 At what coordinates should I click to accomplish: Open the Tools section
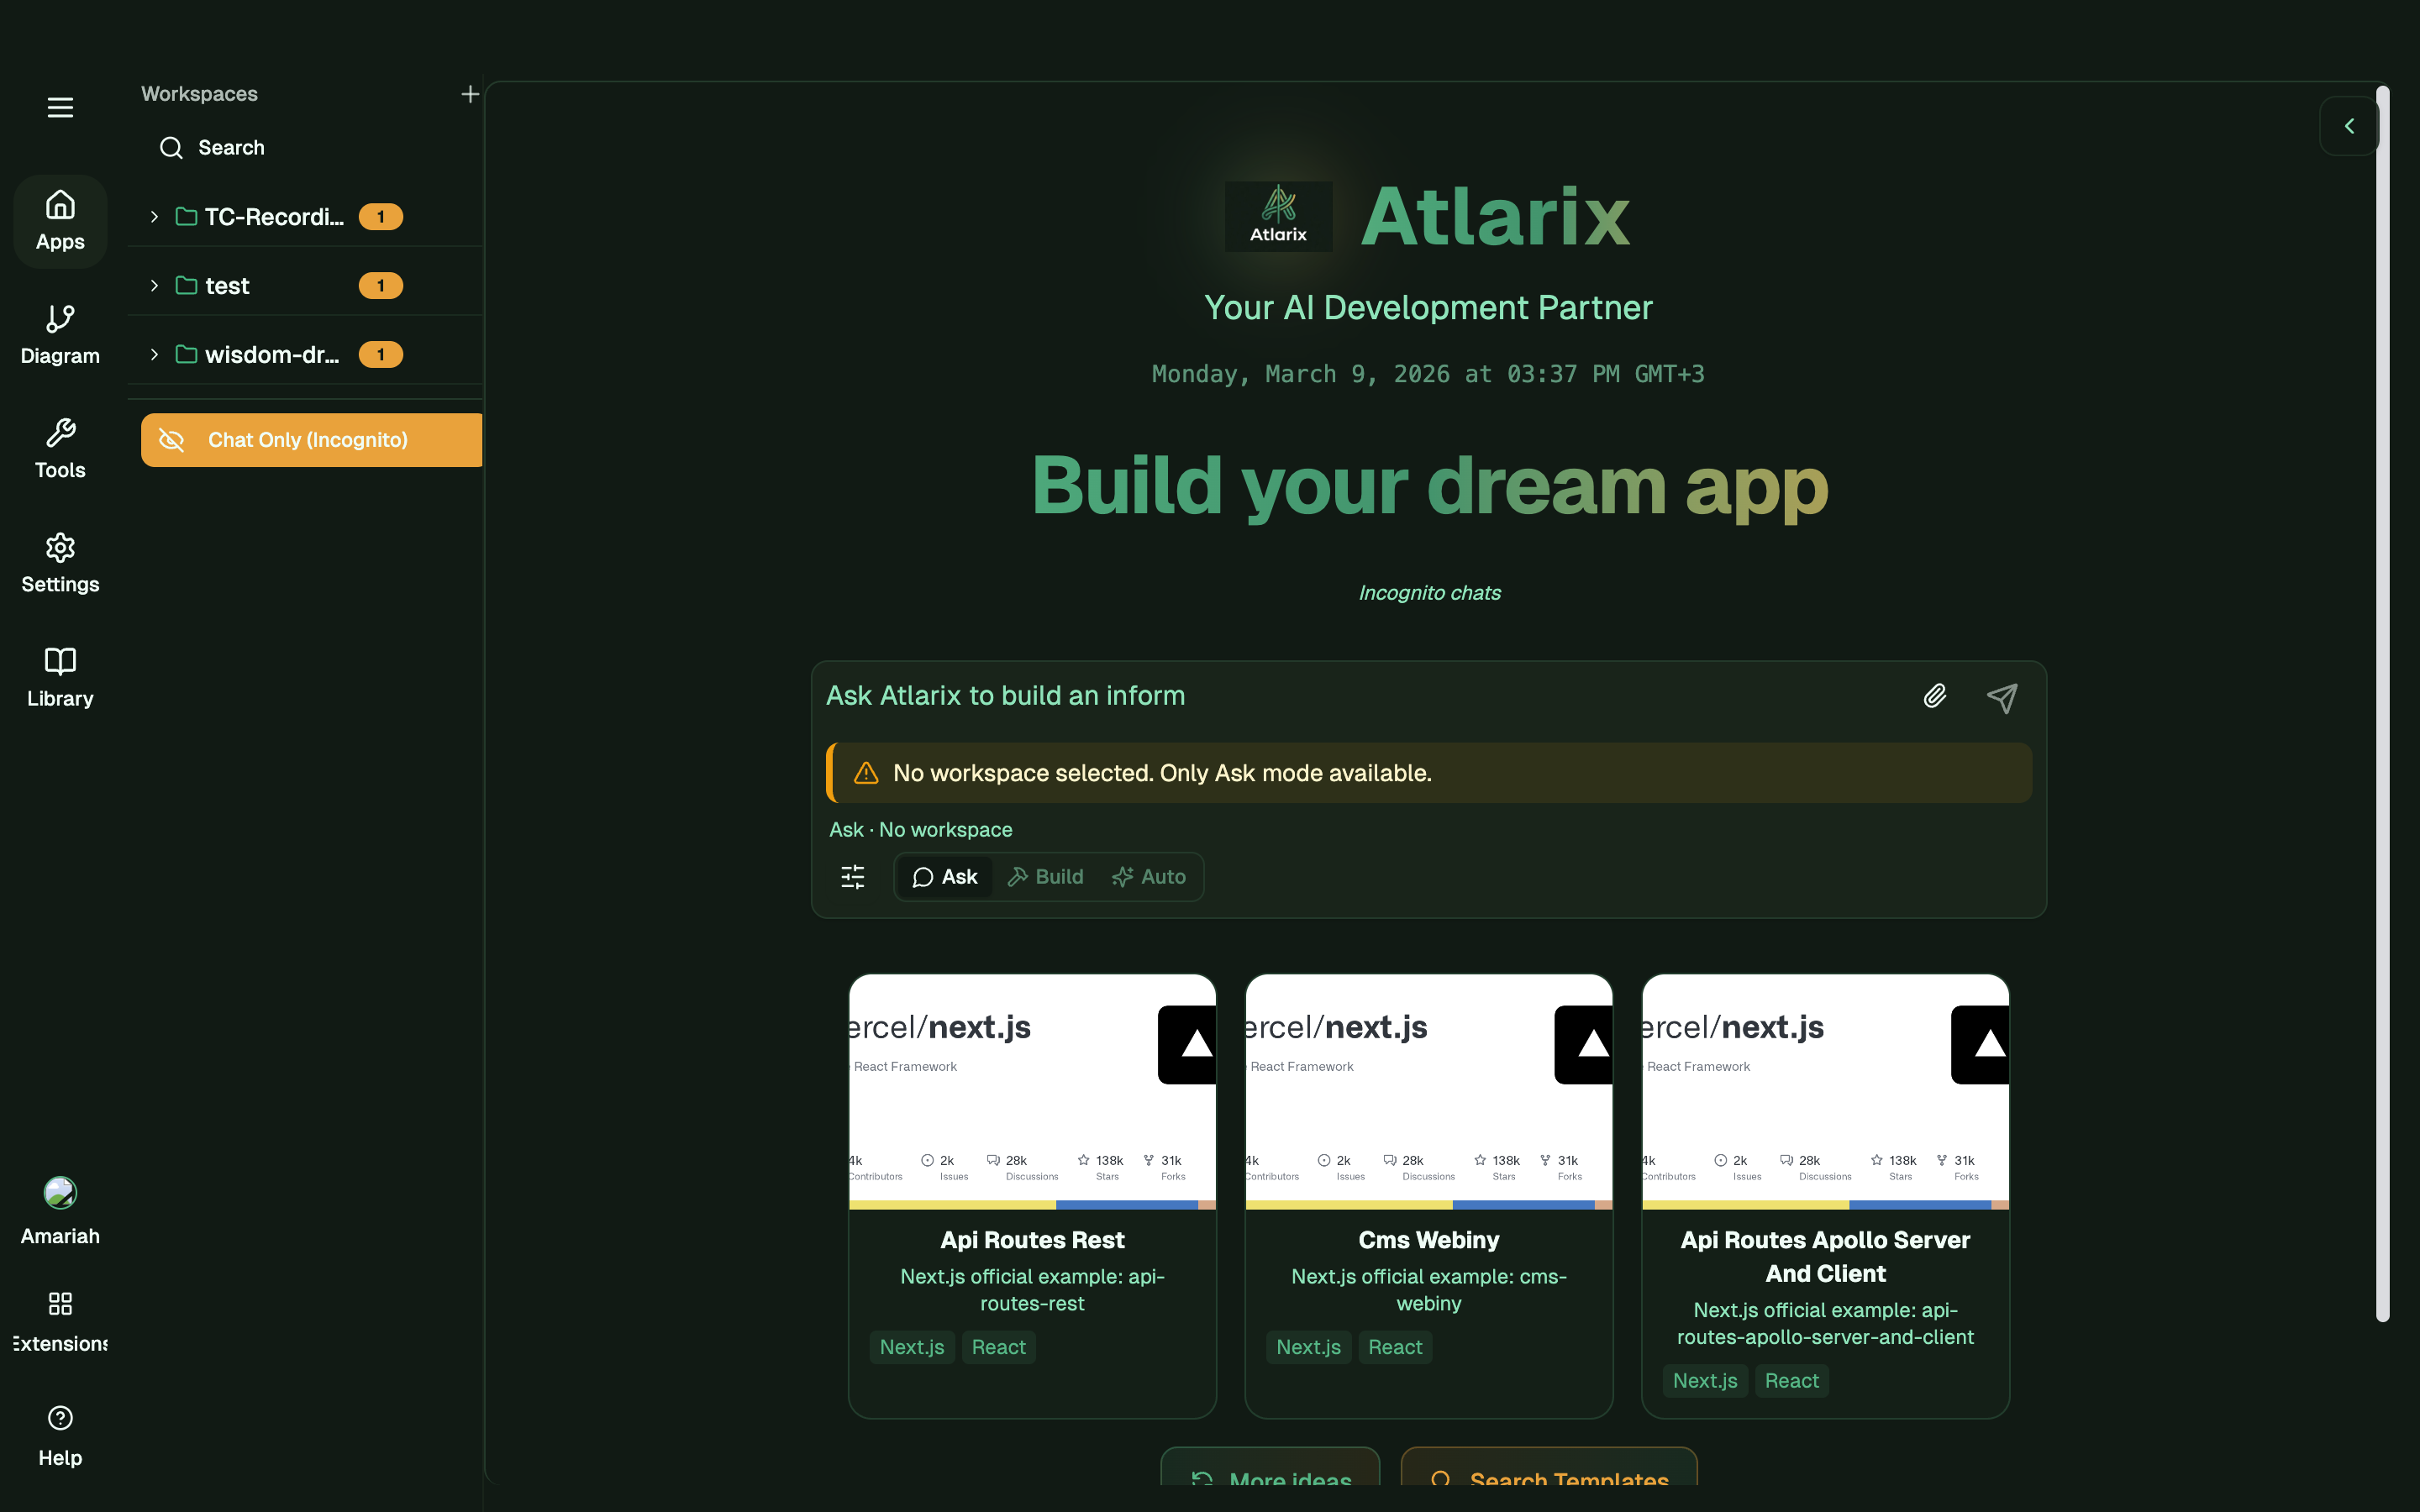59,448
